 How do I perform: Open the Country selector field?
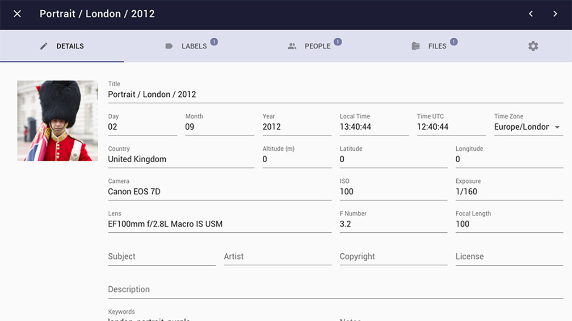[181, 159]
